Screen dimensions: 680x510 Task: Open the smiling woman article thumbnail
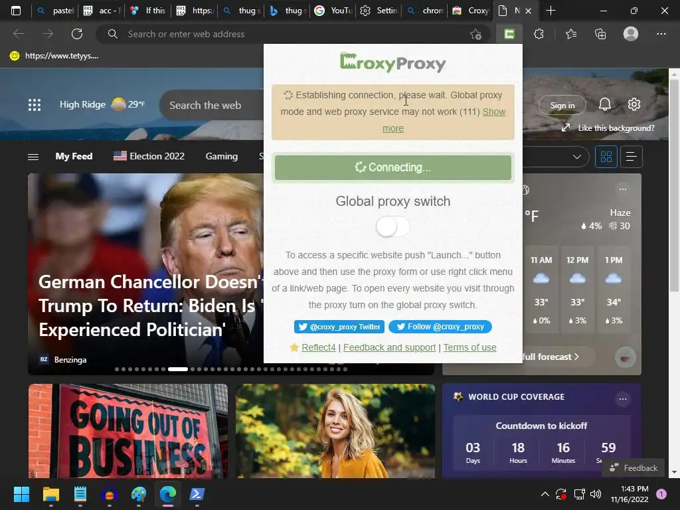[335, 430]
